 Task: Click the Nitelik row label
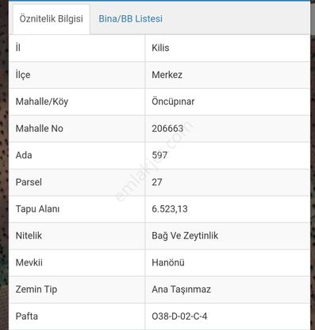(29, 235)
